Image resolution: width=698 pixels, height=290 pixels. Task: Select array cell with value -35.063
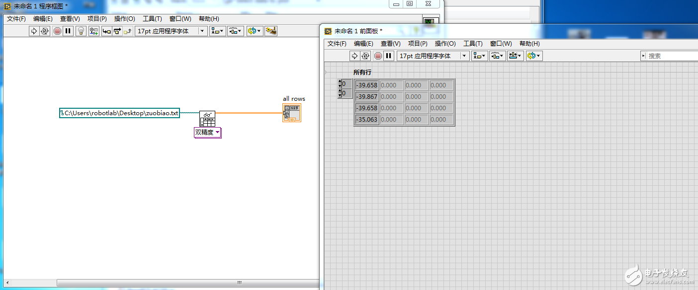click(367, 119)
